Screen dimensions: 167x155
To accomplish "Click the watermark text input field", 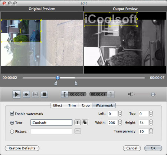I will click(x=51, y=122).
